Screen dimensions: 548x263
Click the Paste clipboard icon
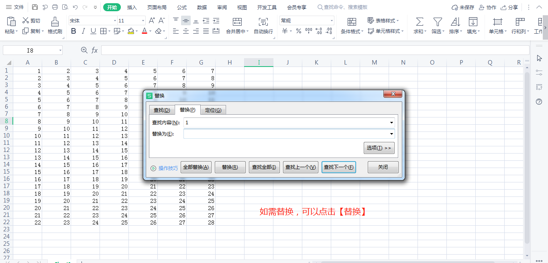(x=11, y=22)
